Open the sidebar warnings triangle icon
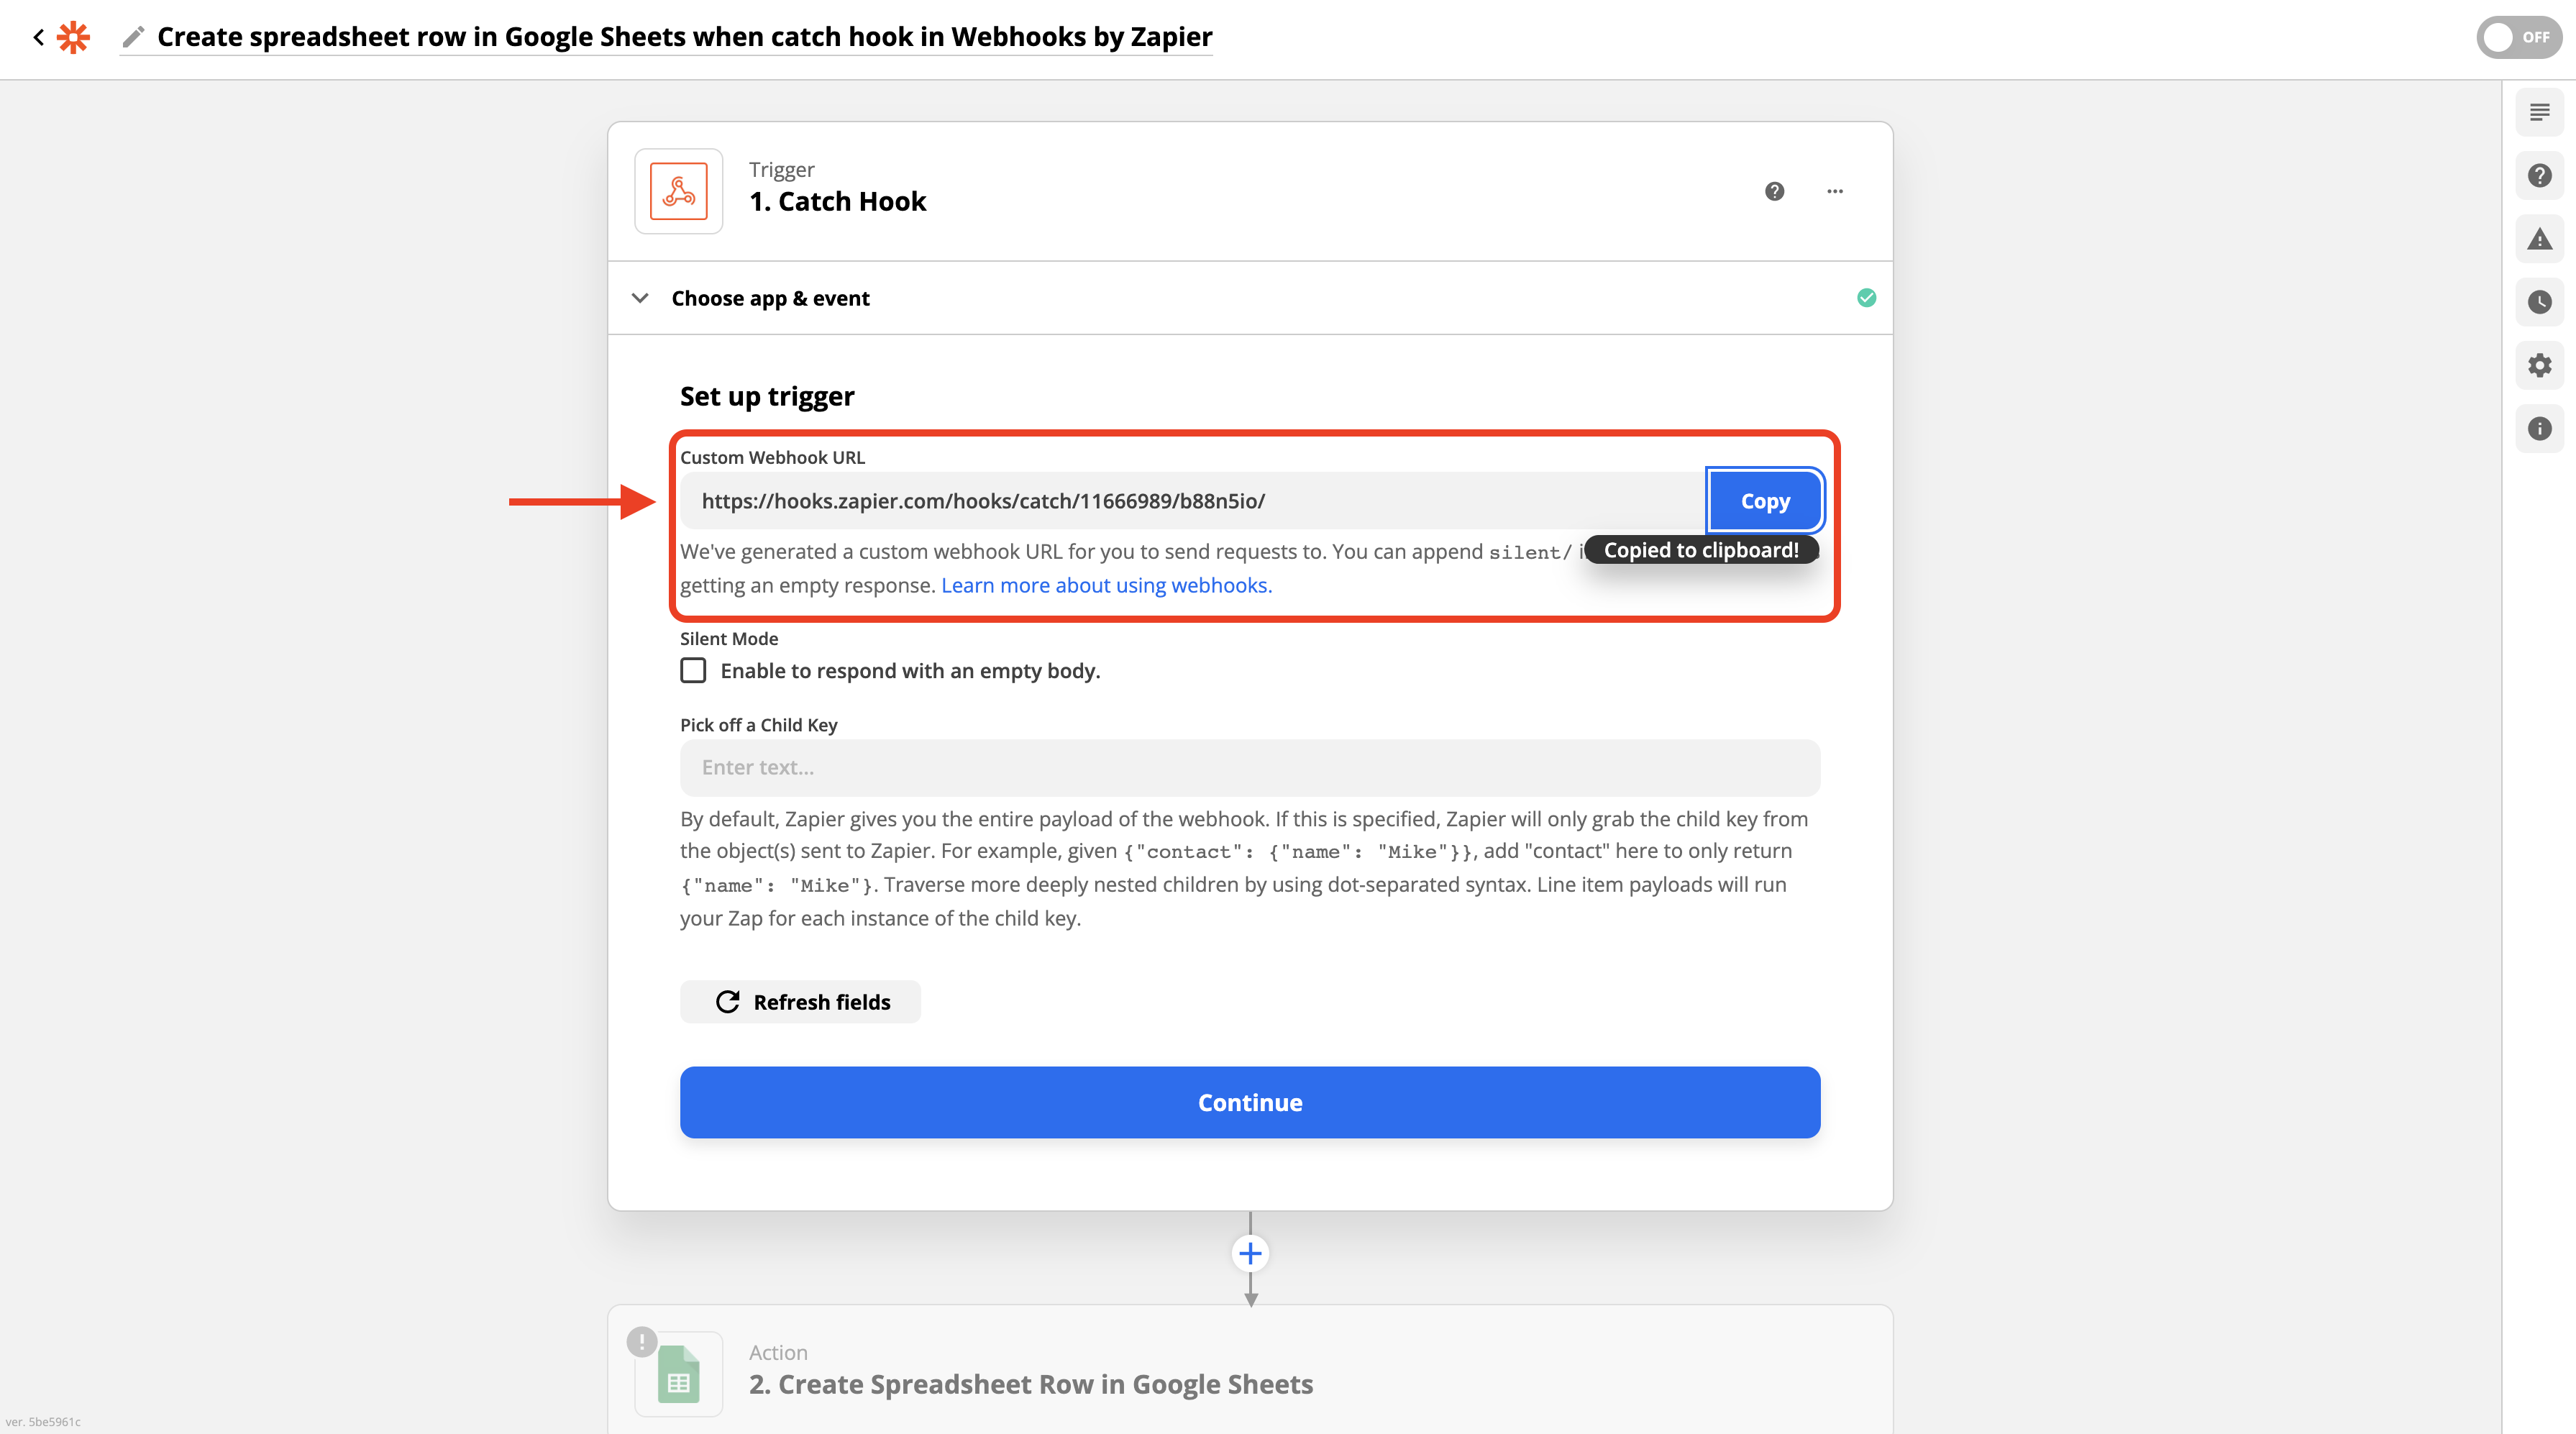 point(2539,239)
